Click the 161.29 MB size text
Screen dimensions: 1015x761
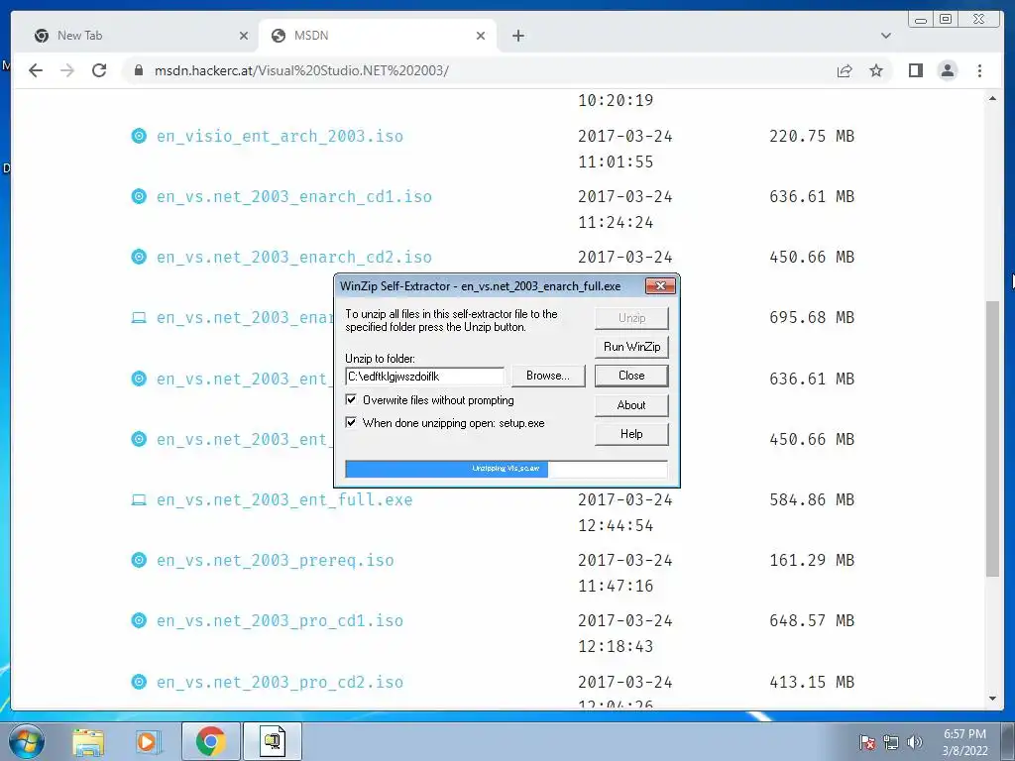812,560
